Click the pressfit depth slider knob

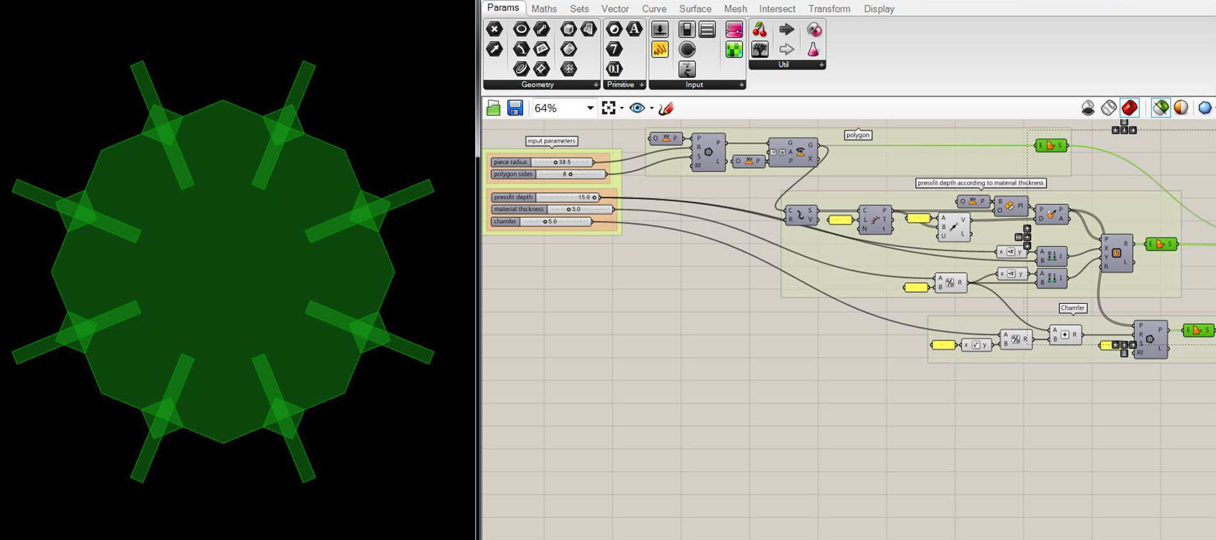pyautogui.click(x=594, y=197)
